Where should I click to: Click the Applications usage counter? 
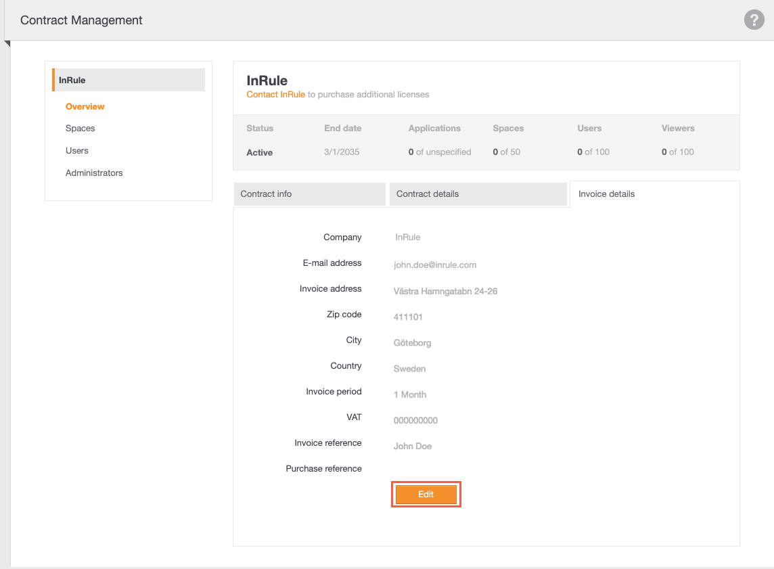[440, 152]
